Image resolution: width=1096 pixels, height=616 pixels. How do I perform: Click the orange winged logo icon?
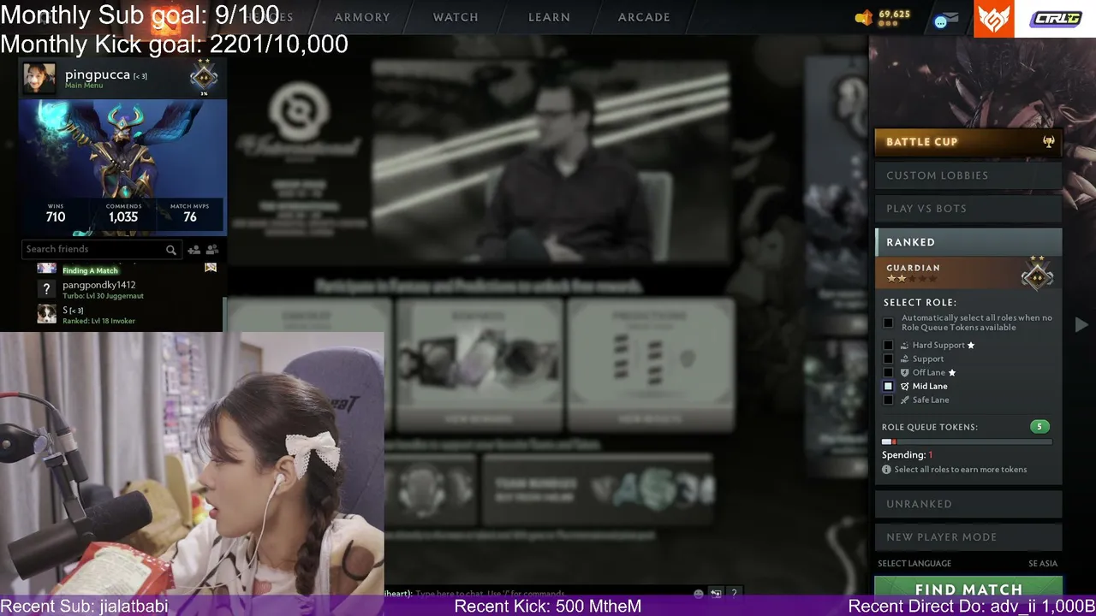993,19
